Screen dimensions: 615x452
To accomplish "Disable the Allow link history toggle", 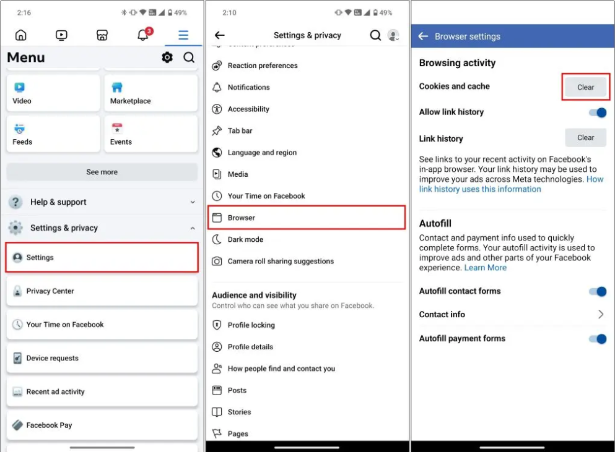I will coord(597,112).
